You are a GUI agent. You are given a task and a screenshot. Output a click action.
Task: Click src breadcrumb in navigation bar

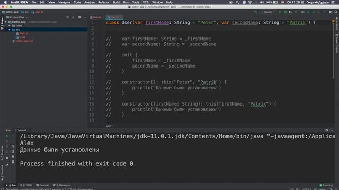[25, 12]
